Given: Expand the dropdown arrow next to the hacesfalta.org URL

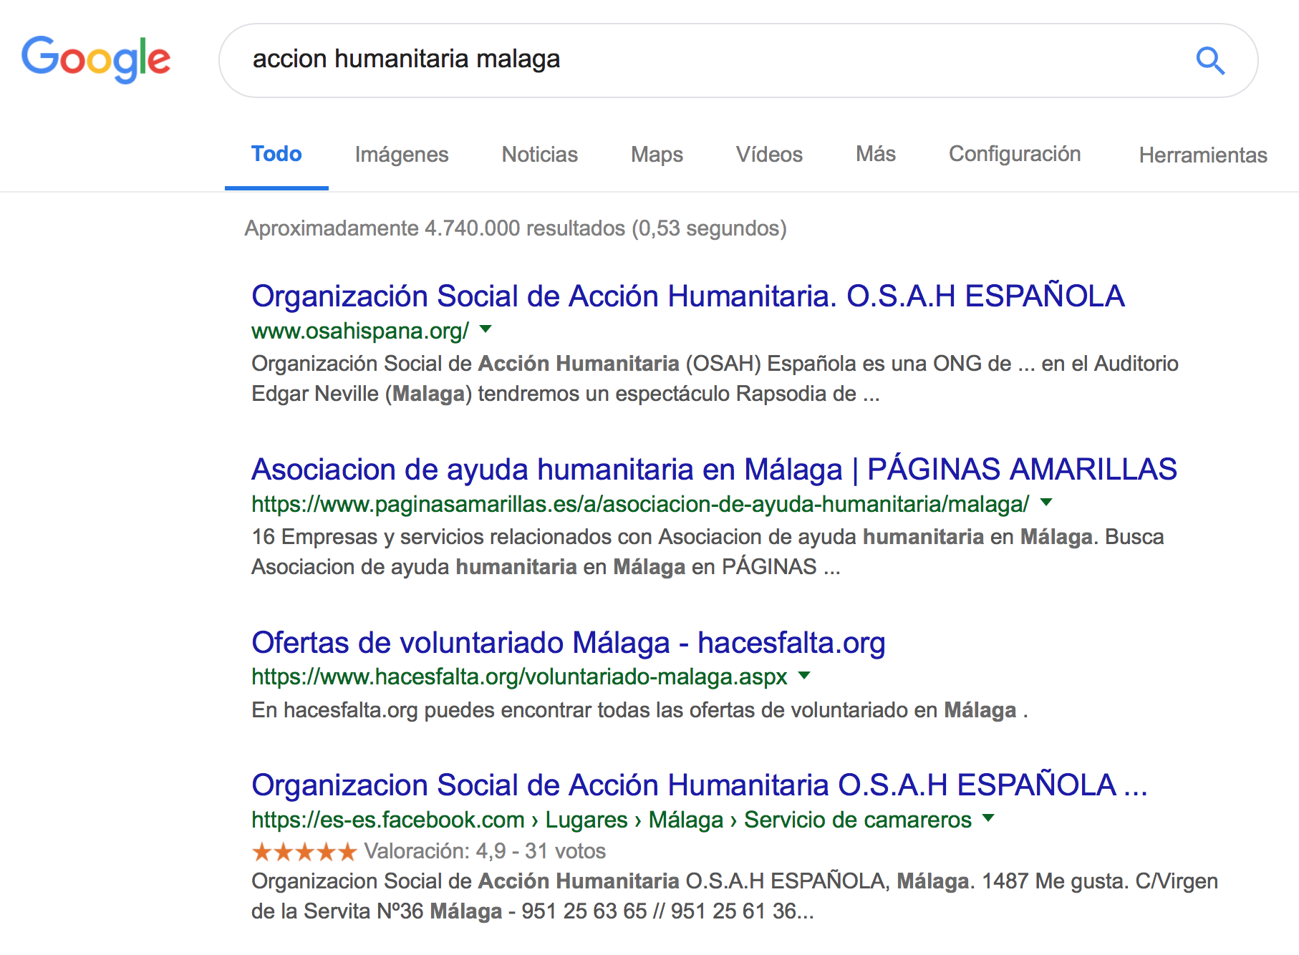Looking at the screenshot, I should tap(804, 675).
